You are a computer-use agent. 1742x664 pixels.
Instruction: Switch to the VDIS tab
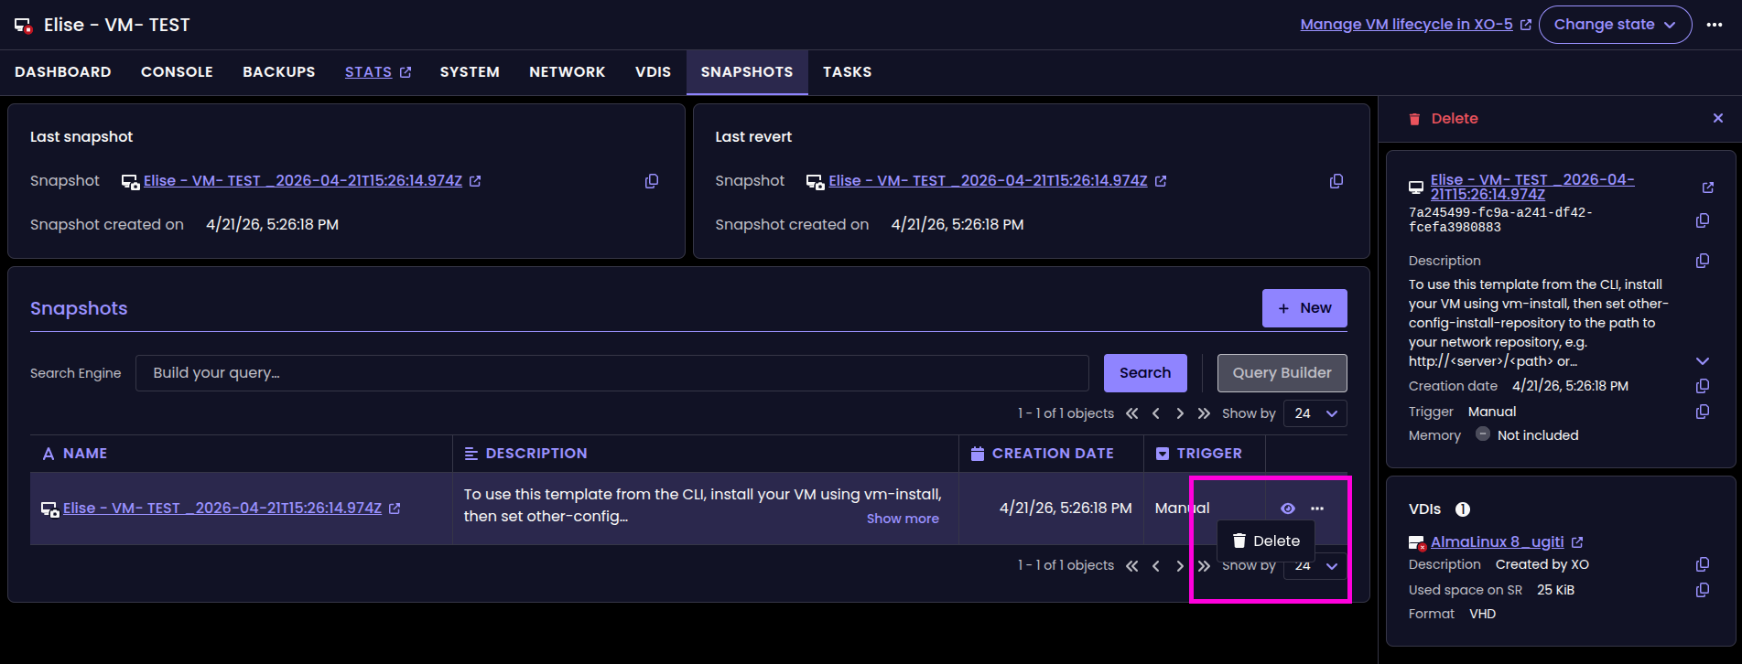653,72
